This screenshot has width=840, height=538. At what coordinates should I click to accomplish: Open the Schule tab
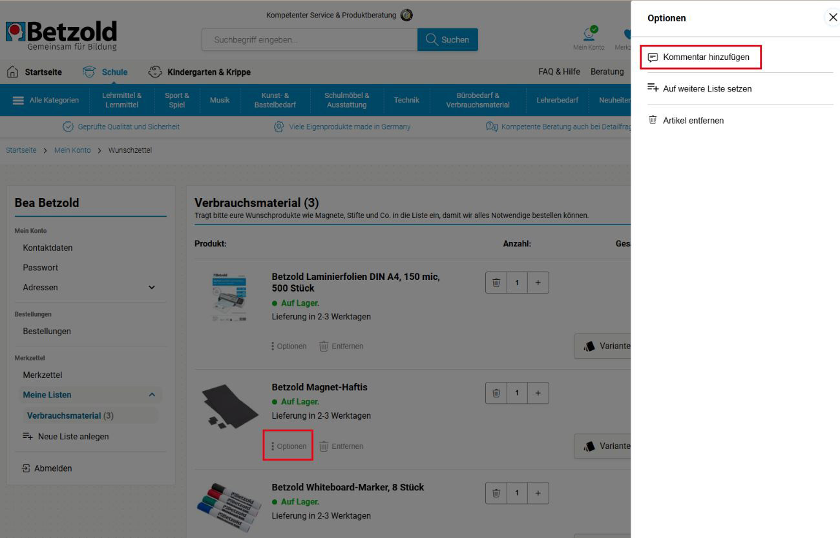105,72
